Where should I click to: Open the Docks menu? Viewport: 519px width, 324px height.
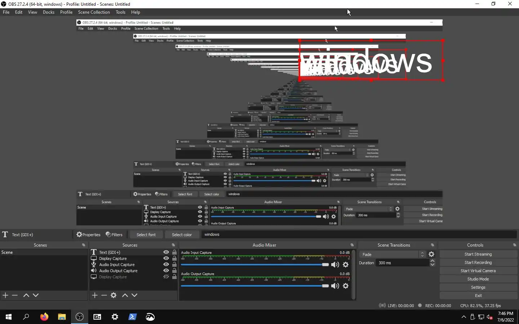[x=49, y=12]
